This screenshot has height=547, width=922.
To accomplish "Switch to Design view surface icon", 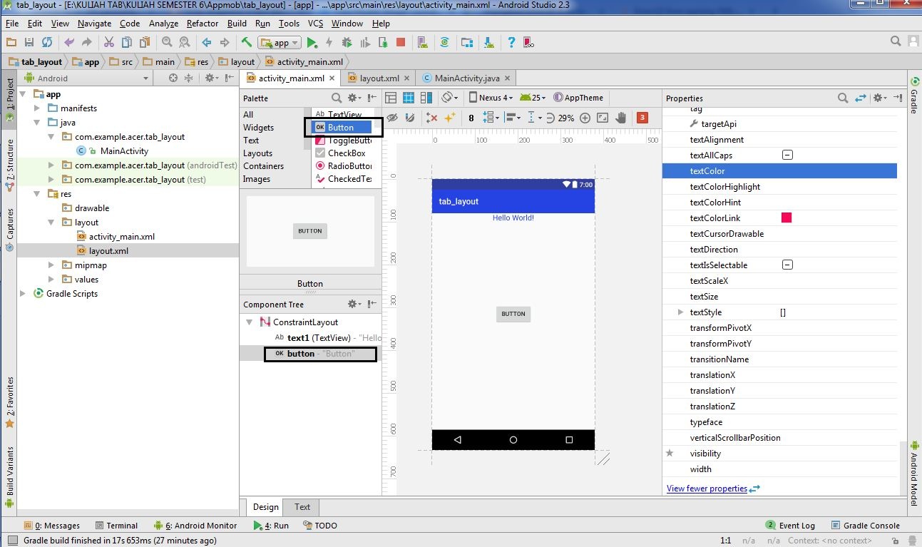I will pyautogui.click(x=391, y=98).
